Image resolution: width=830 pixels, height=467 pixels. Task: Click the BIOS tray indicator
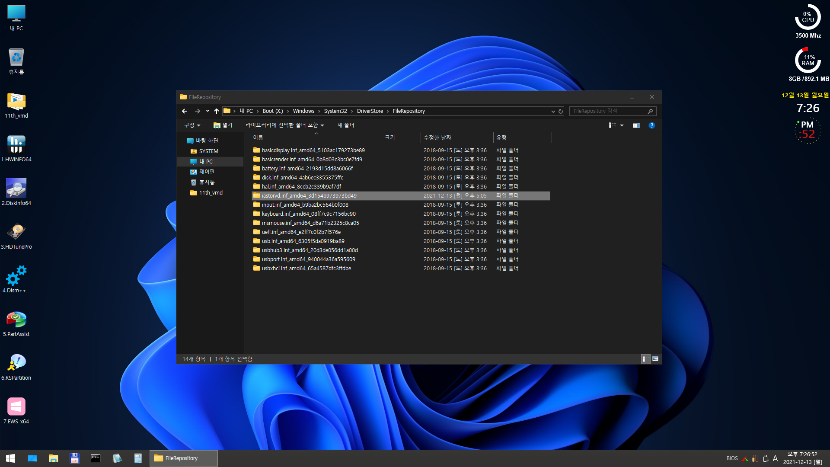(x=732, y=458)
